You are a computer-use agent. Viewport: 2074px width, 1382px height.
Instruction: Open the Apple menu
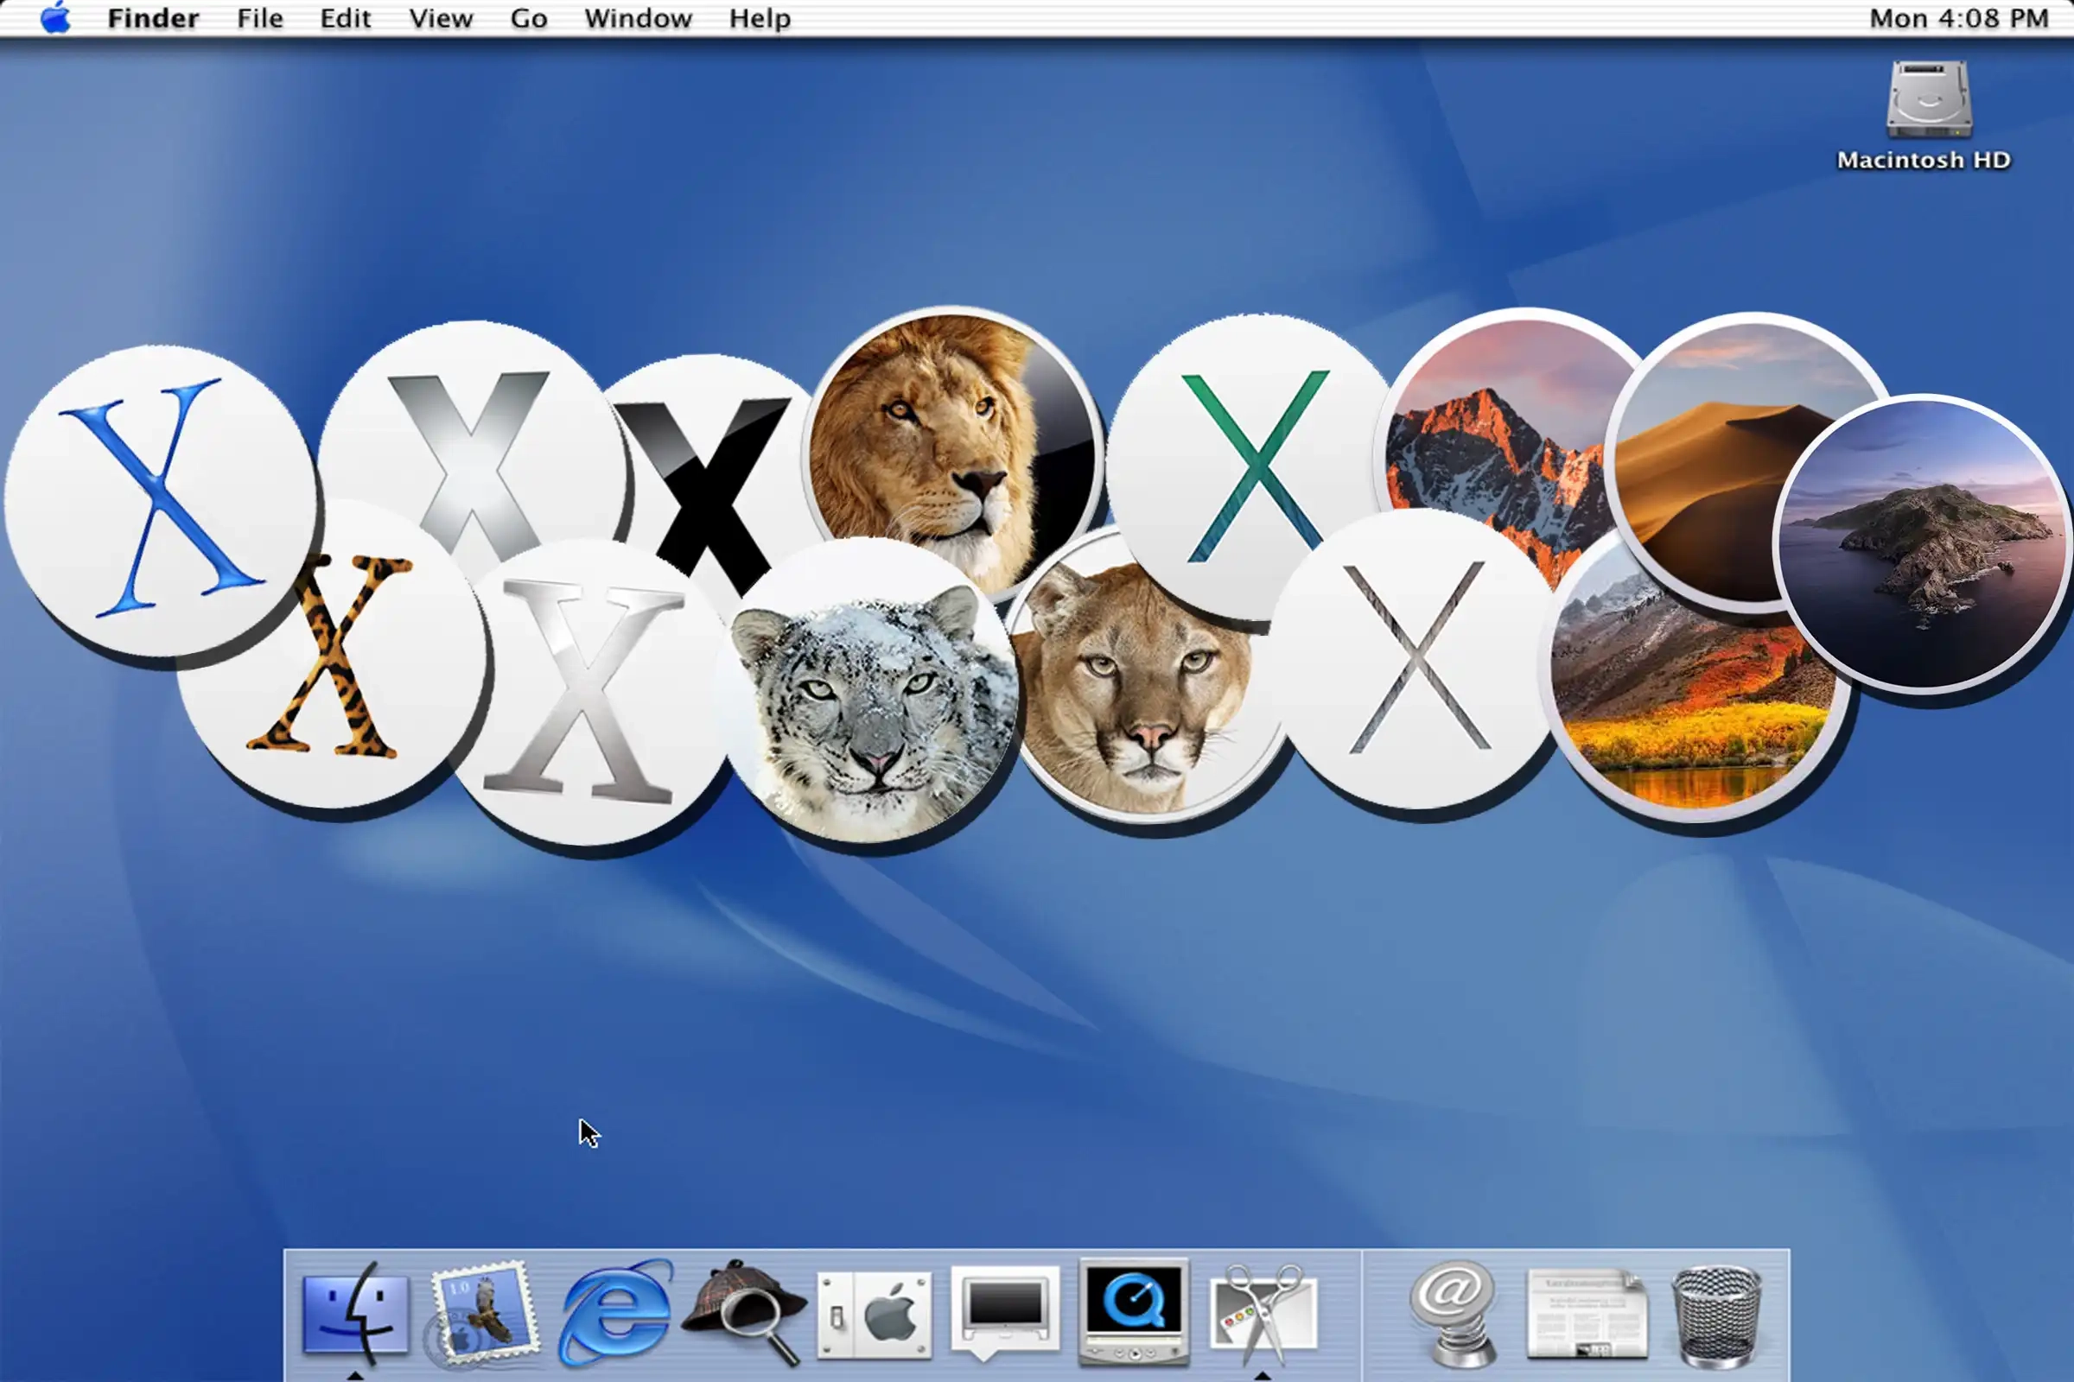point(54,17)
